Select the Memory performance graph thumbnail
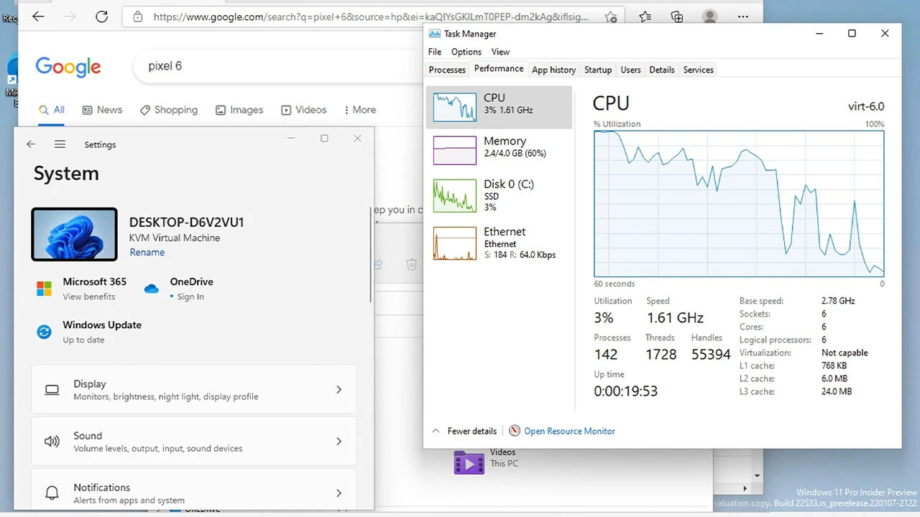The image size is (920, 517). 454,150
